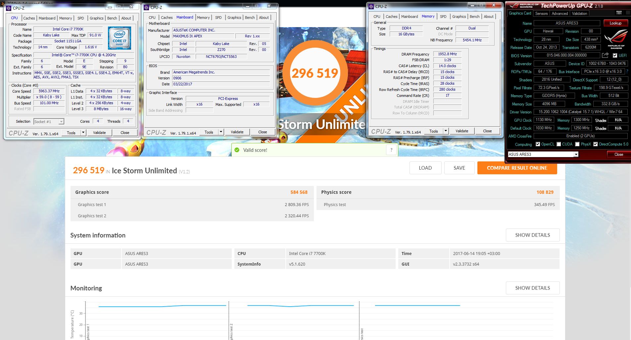
Task: Click the Bus Interface question mark in GPU-Z
Action: pyautogui.click(x=627, y=71)
